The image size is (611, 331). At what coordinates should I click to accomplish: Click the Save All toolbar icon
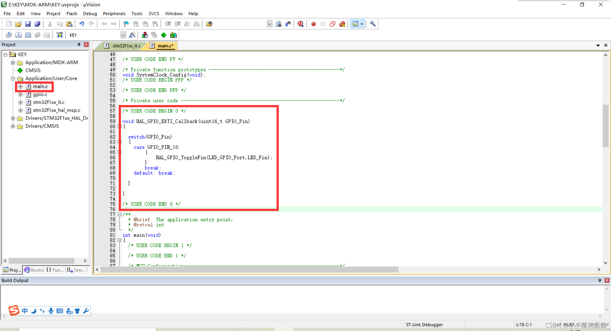tap(37, 24)
